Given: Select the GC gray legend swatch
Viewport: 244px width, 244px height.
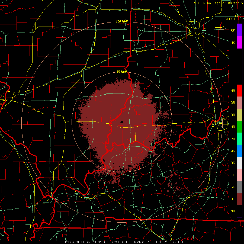Looking at the screenshot, I should coord(239,187).
